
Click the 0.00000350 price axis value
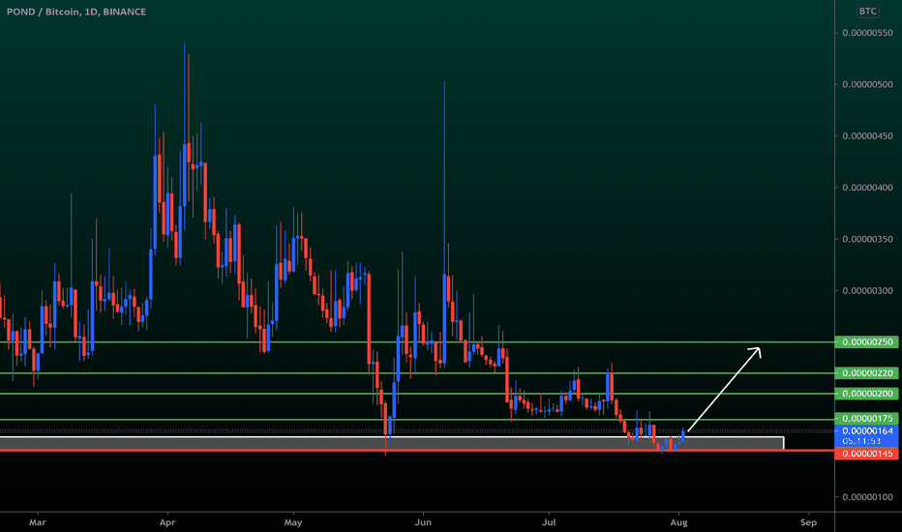(x=867, y=239)
